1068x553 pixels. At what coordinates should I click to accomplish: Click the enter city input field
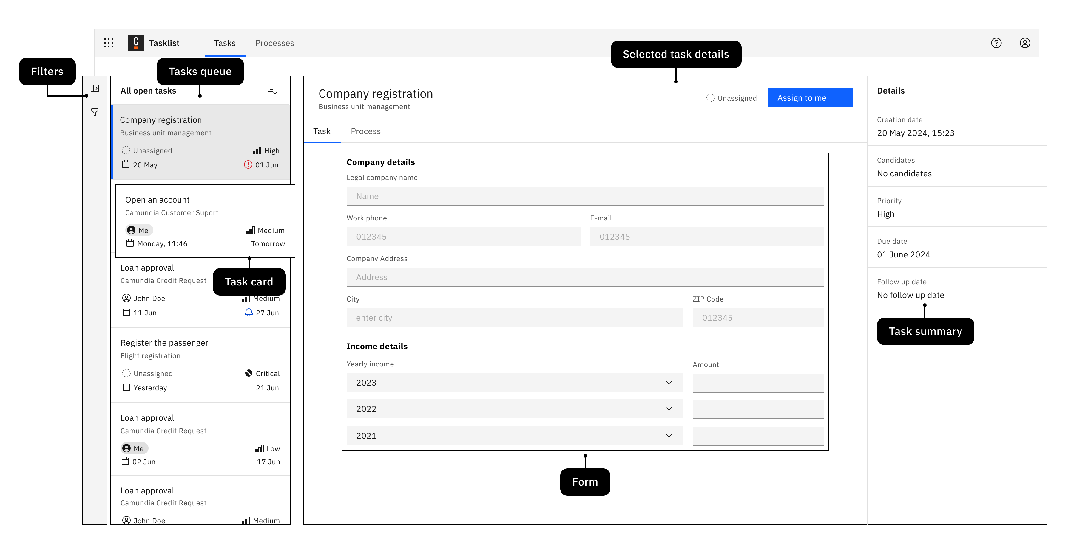click(514, 318)
